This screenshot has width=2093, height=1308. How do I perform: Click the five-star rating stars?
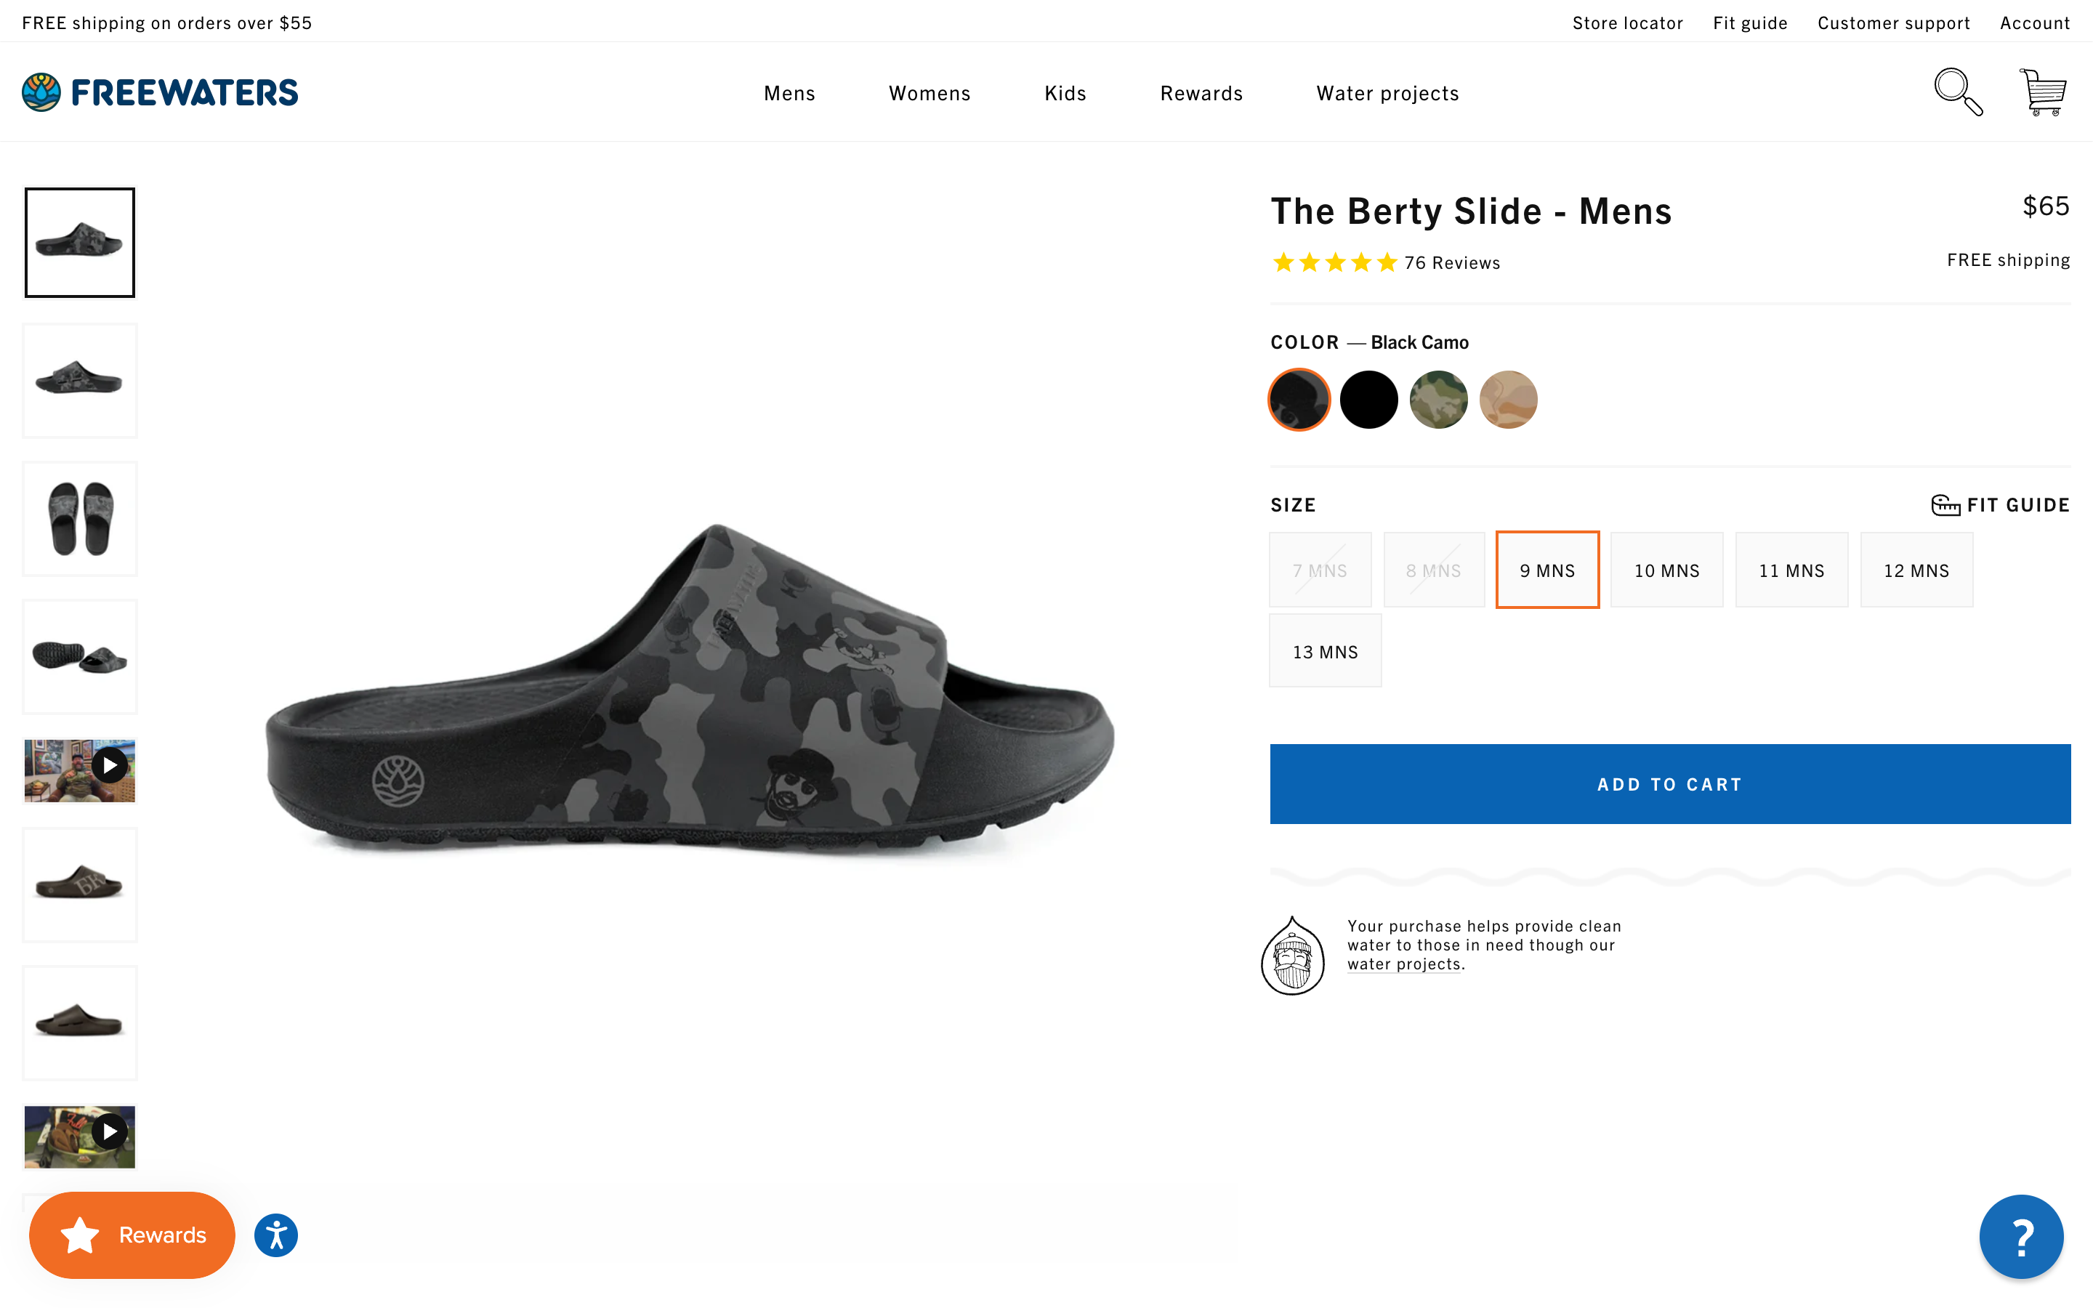click(x=1334, y=263)
